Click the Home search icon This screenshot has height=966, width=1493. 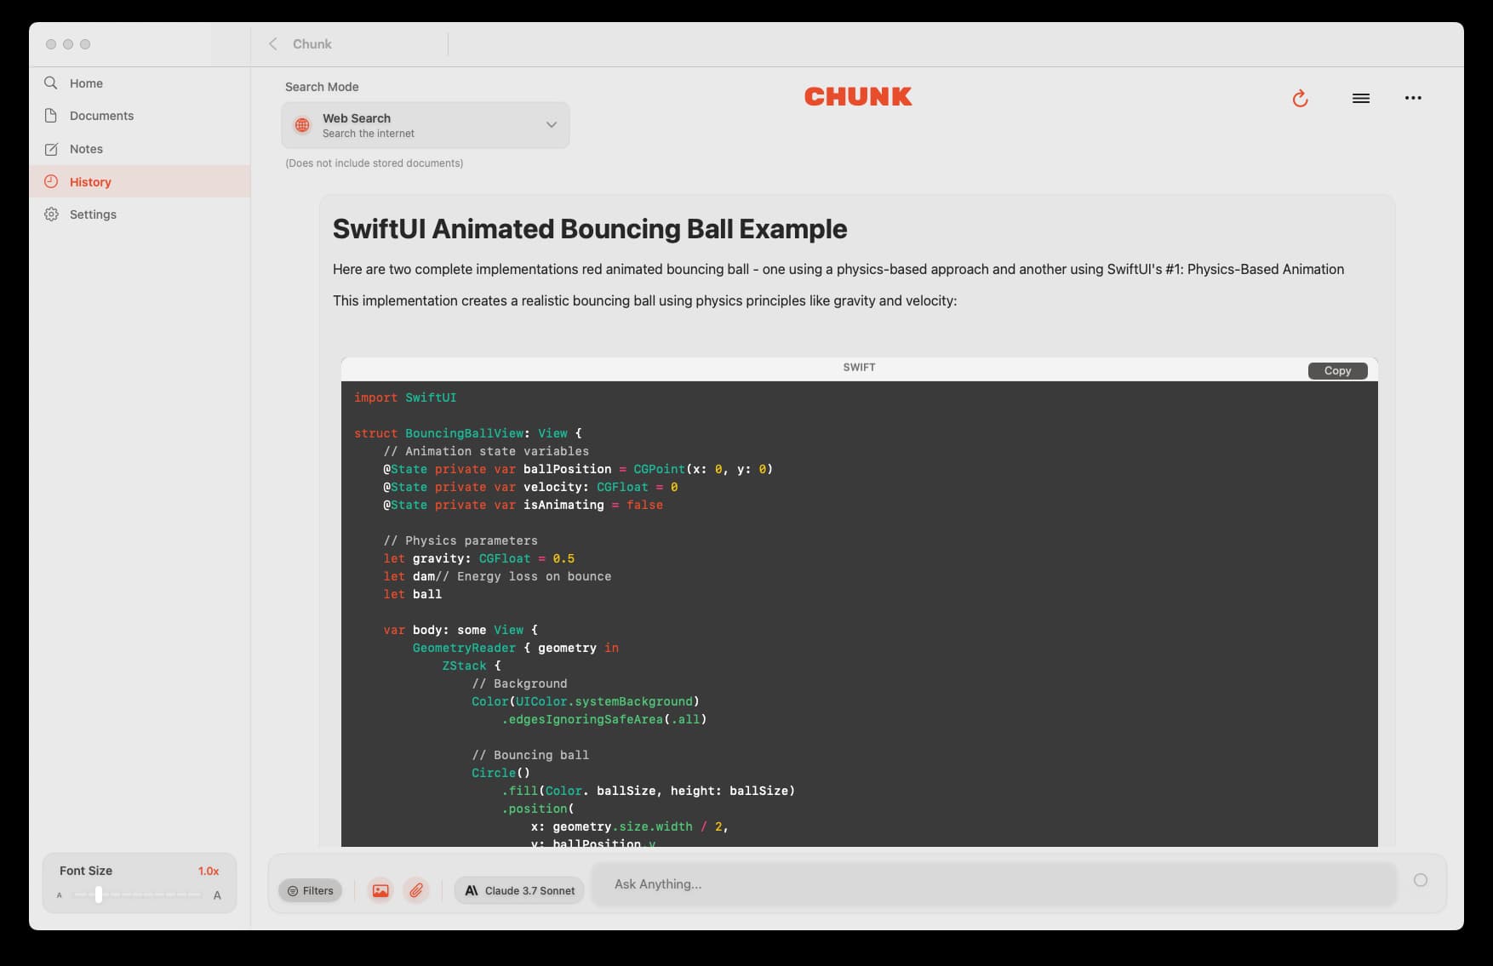[x=50, y=83]
